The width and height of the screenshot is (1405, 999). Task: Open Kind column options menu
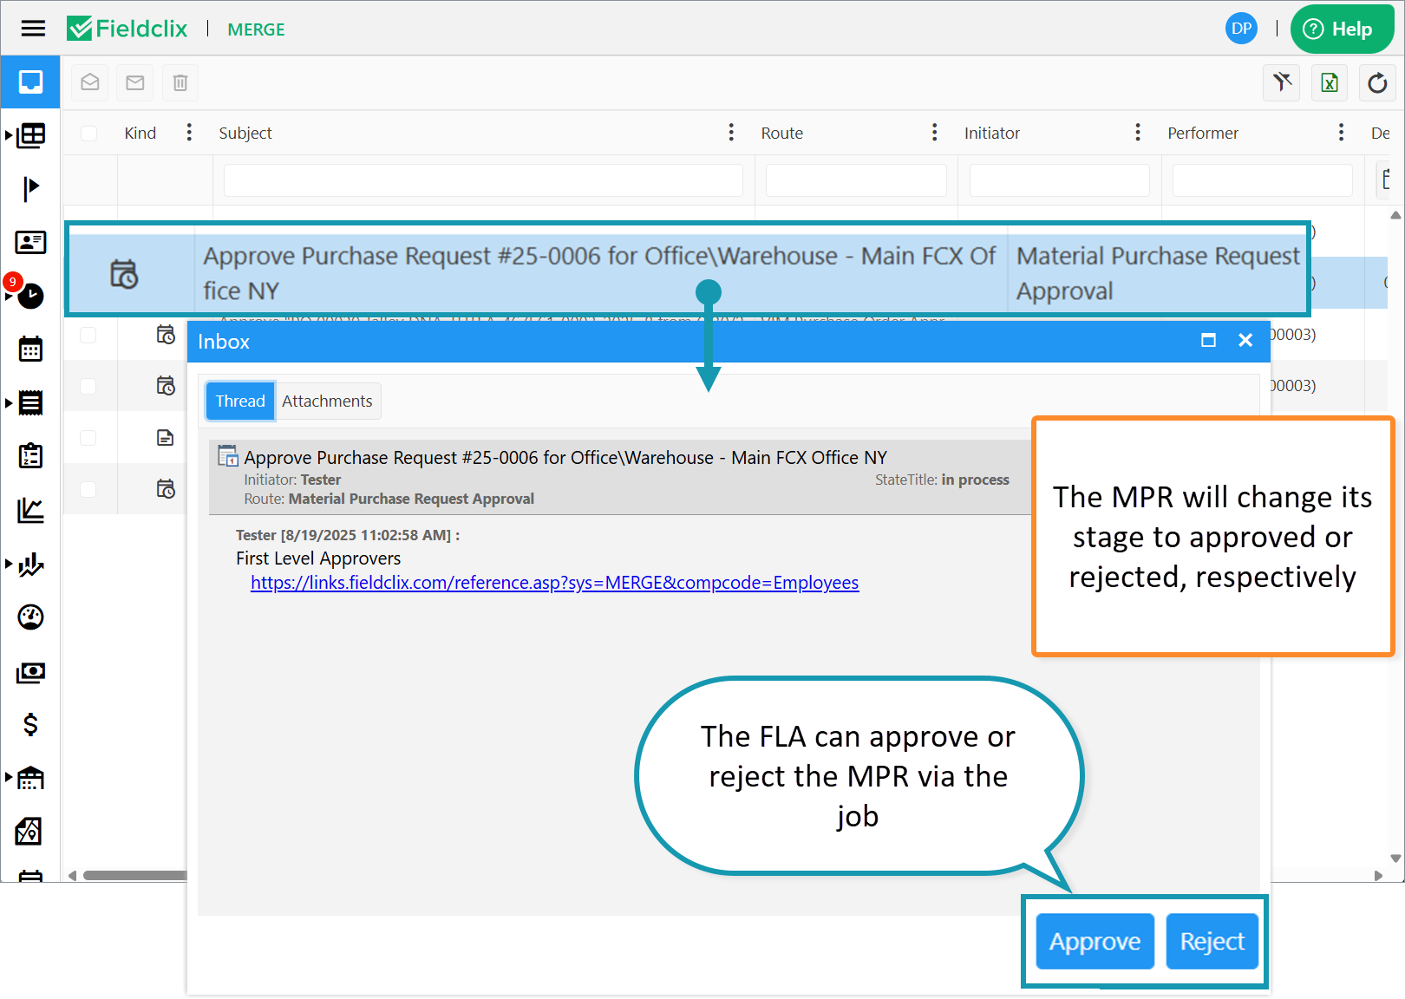tap(189, 132)
